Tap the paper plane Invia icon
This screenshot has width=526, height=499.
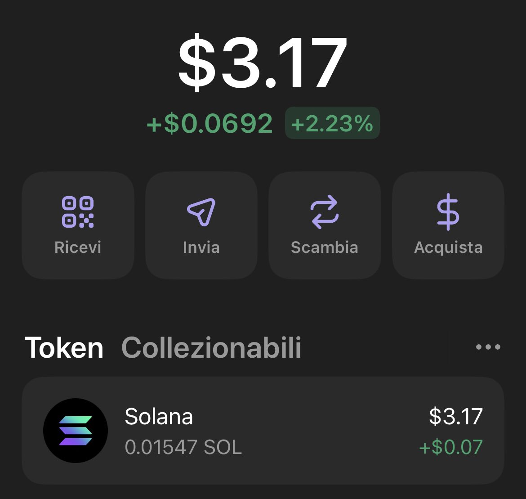pyautogui.click(x=201, y=212)
